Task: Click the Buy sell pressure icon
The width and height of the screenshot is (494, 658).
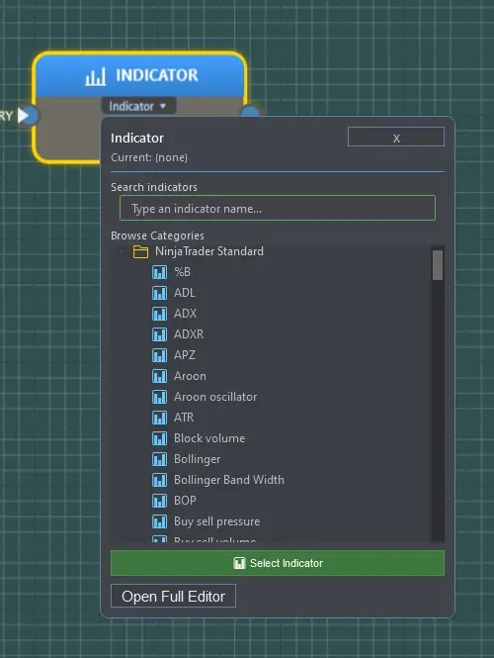Action: click(x=159, y=521)
